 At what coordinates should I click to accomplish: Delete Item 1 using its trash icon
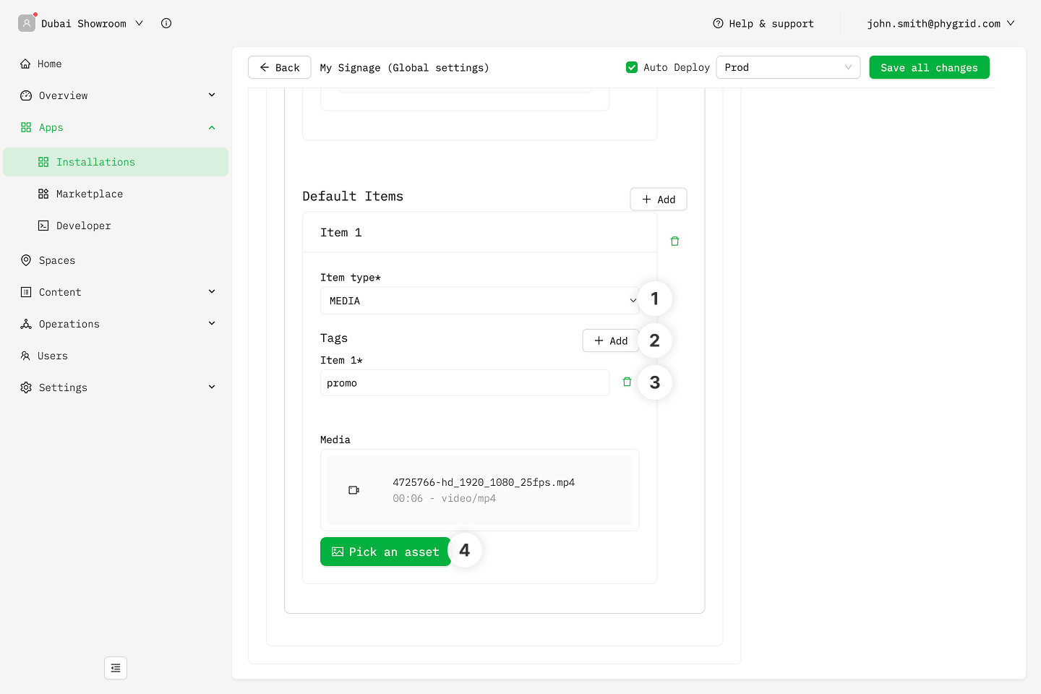click(x=674, y=241)
